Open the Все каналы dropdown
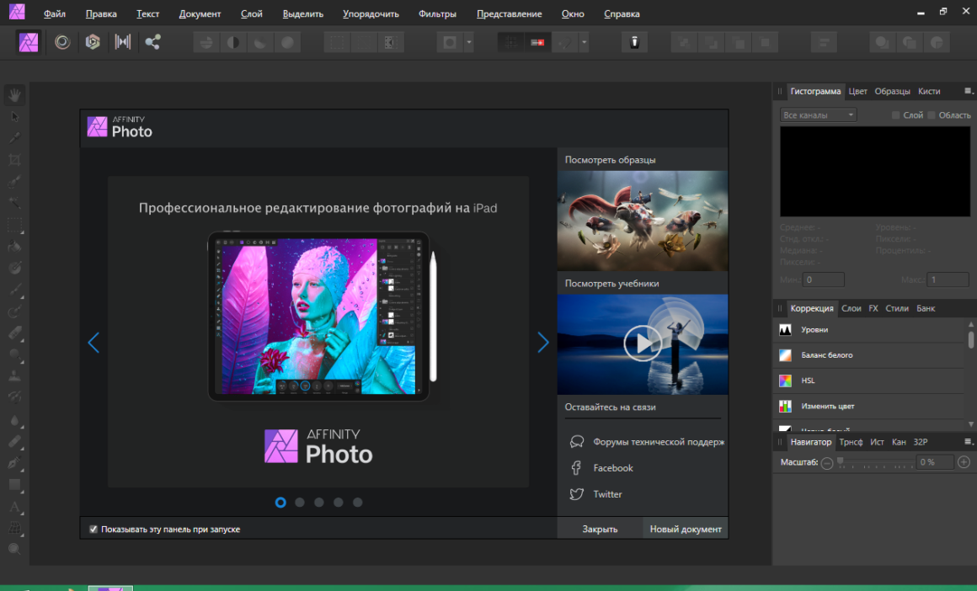This screenshot has height=591, width=977. point(817,114)
